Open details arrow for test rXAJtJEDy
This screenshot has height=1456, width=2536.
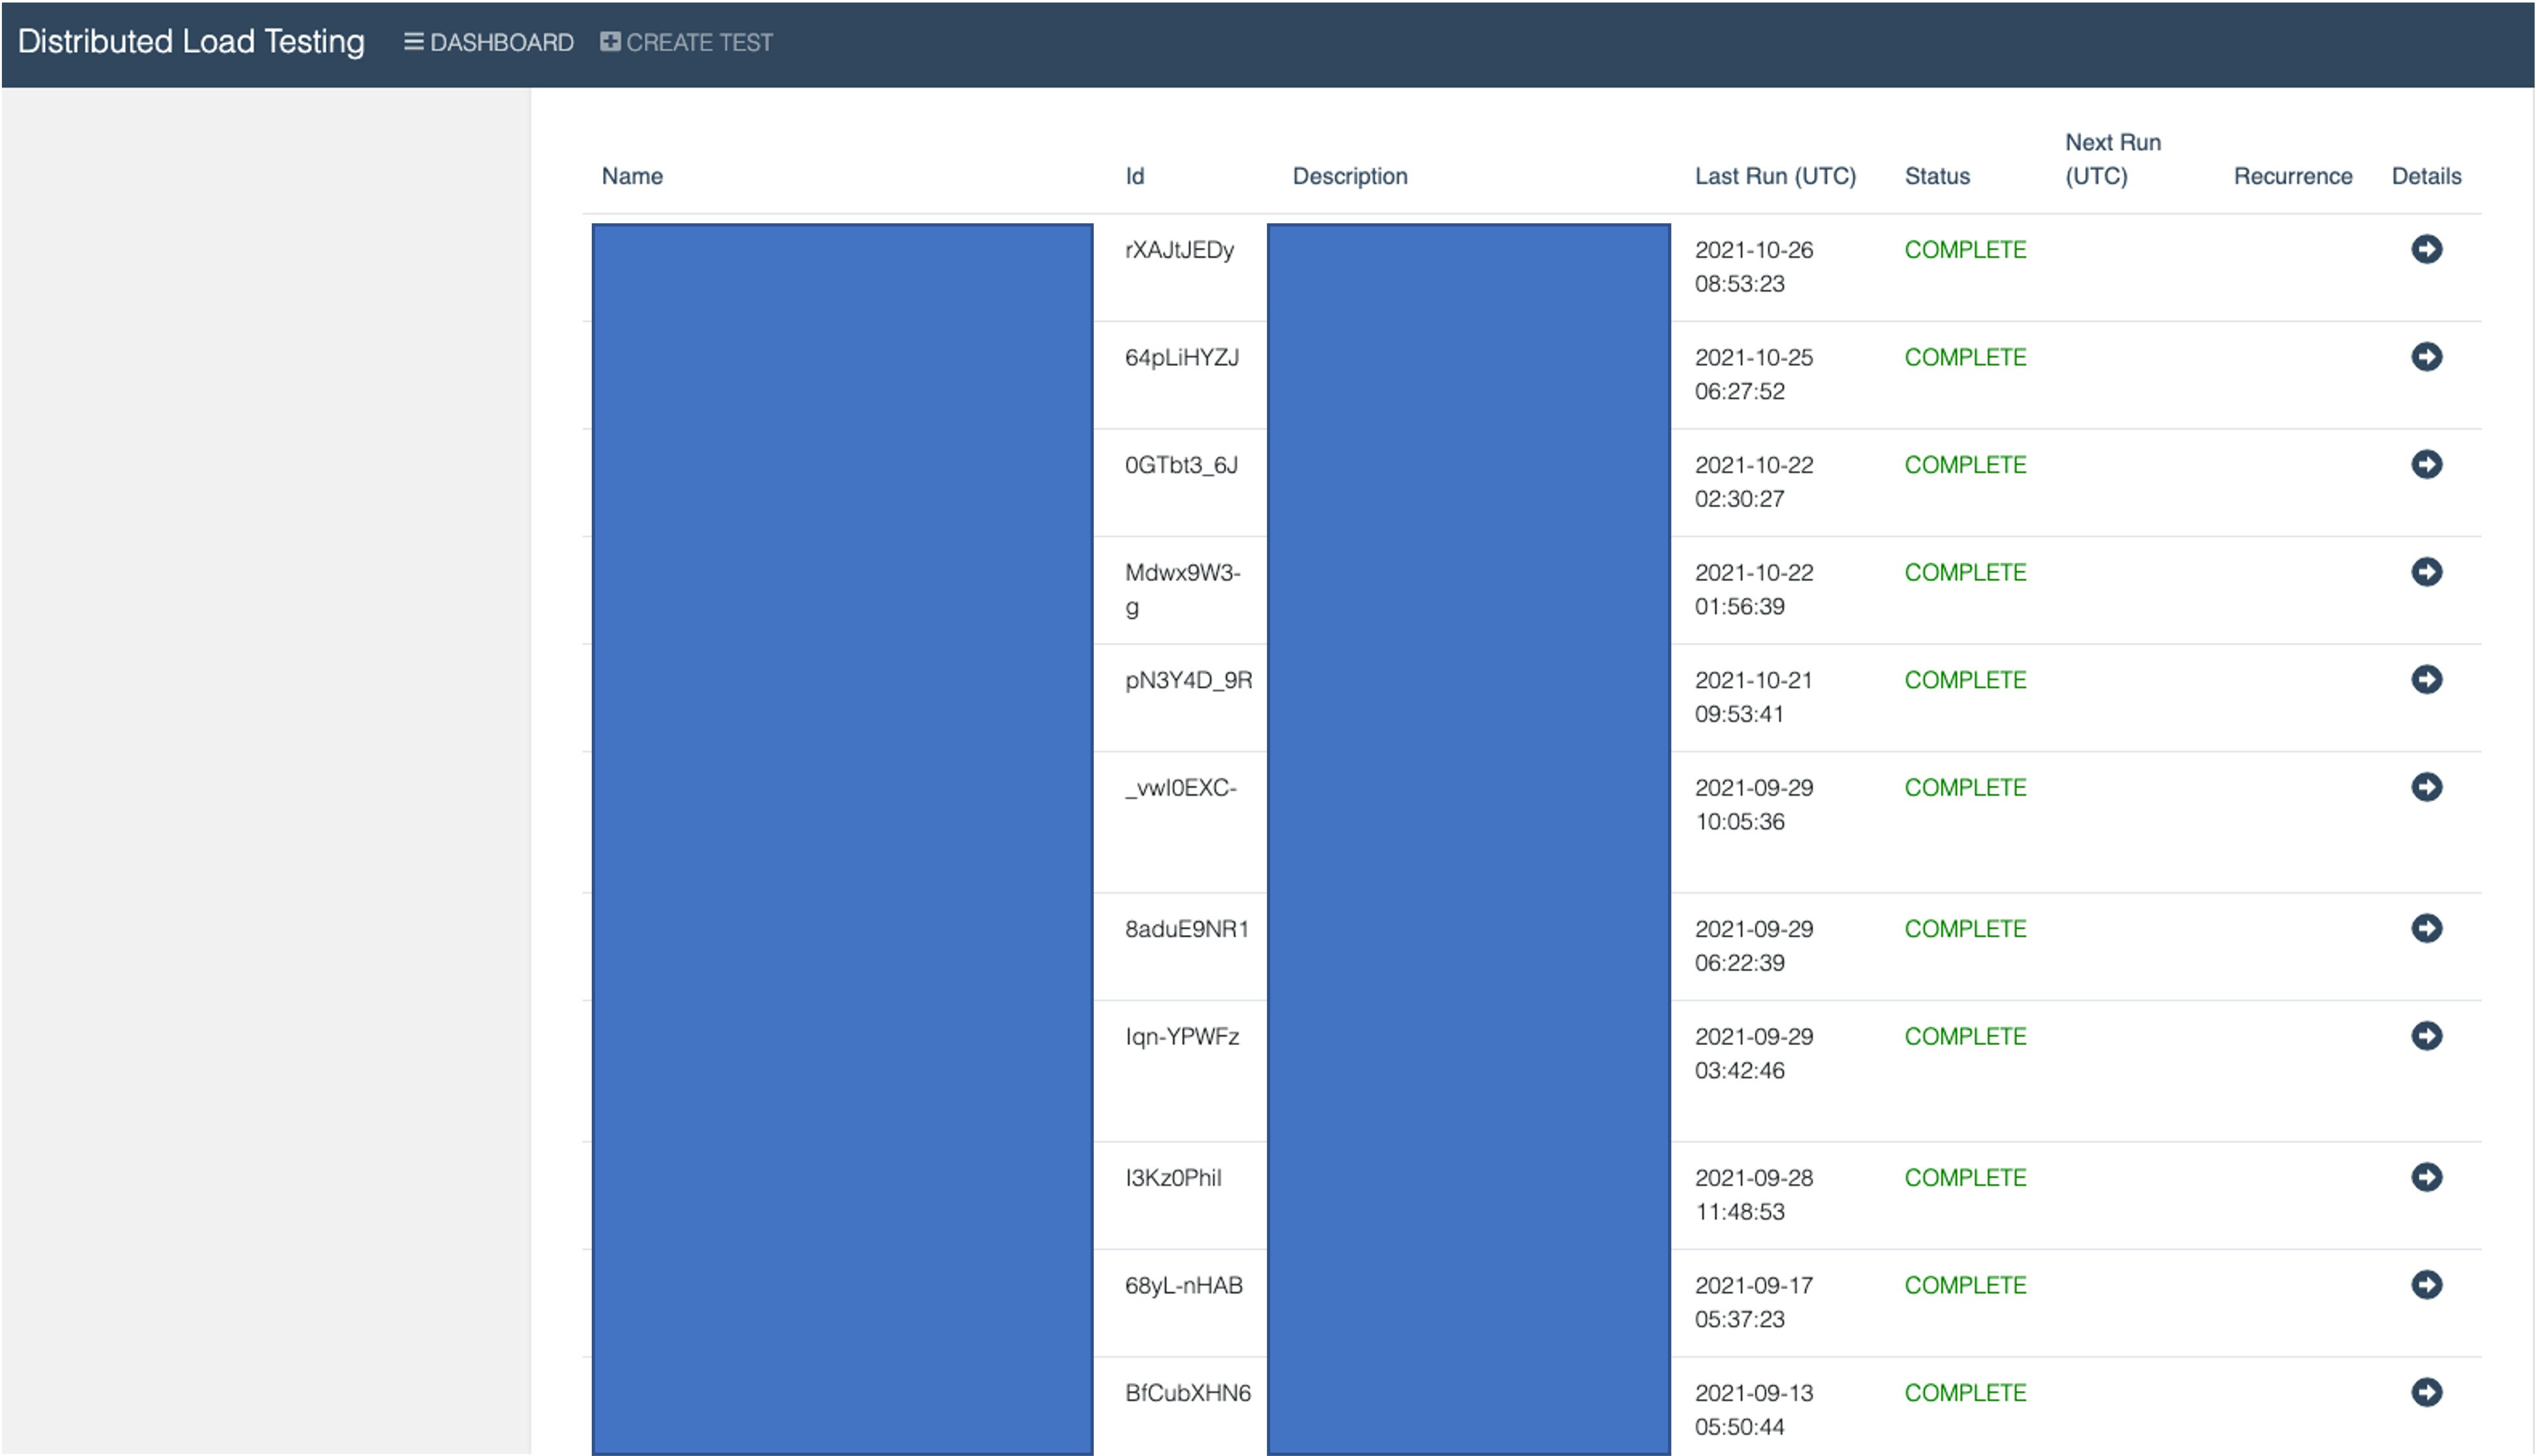click(2425, 249)
